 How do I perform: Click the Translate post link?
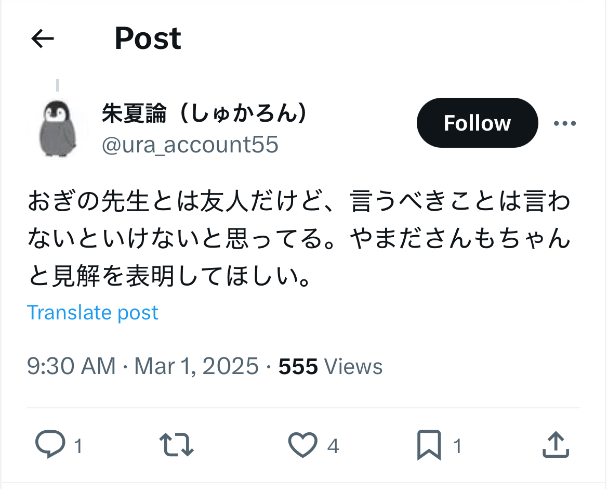[92, 313]
